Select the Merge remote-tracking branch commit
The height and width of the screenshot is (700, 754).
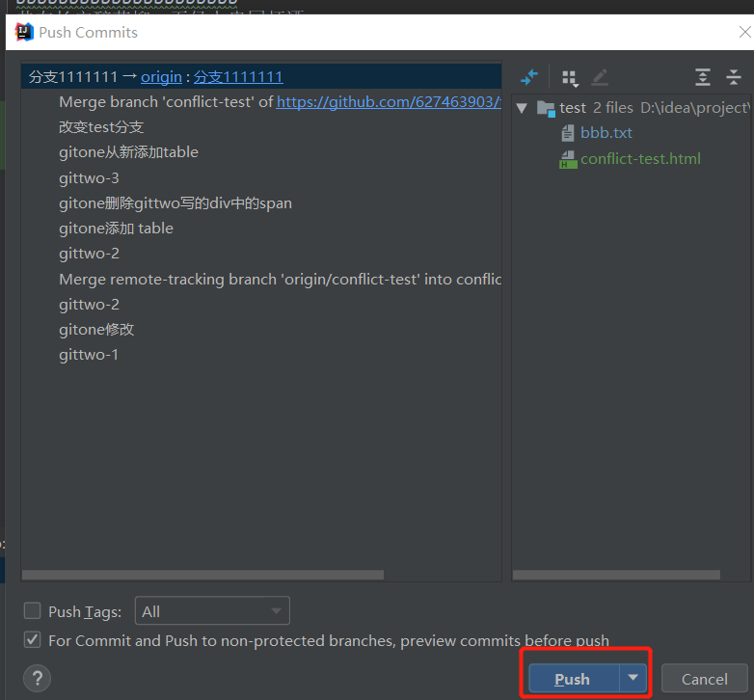point(280,280)
